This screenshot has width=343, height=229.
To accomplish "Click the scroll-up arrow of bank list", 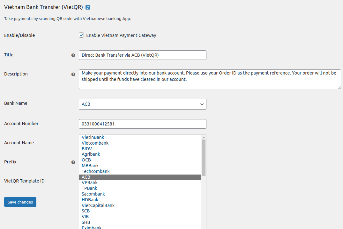I will tap(204, 137).
